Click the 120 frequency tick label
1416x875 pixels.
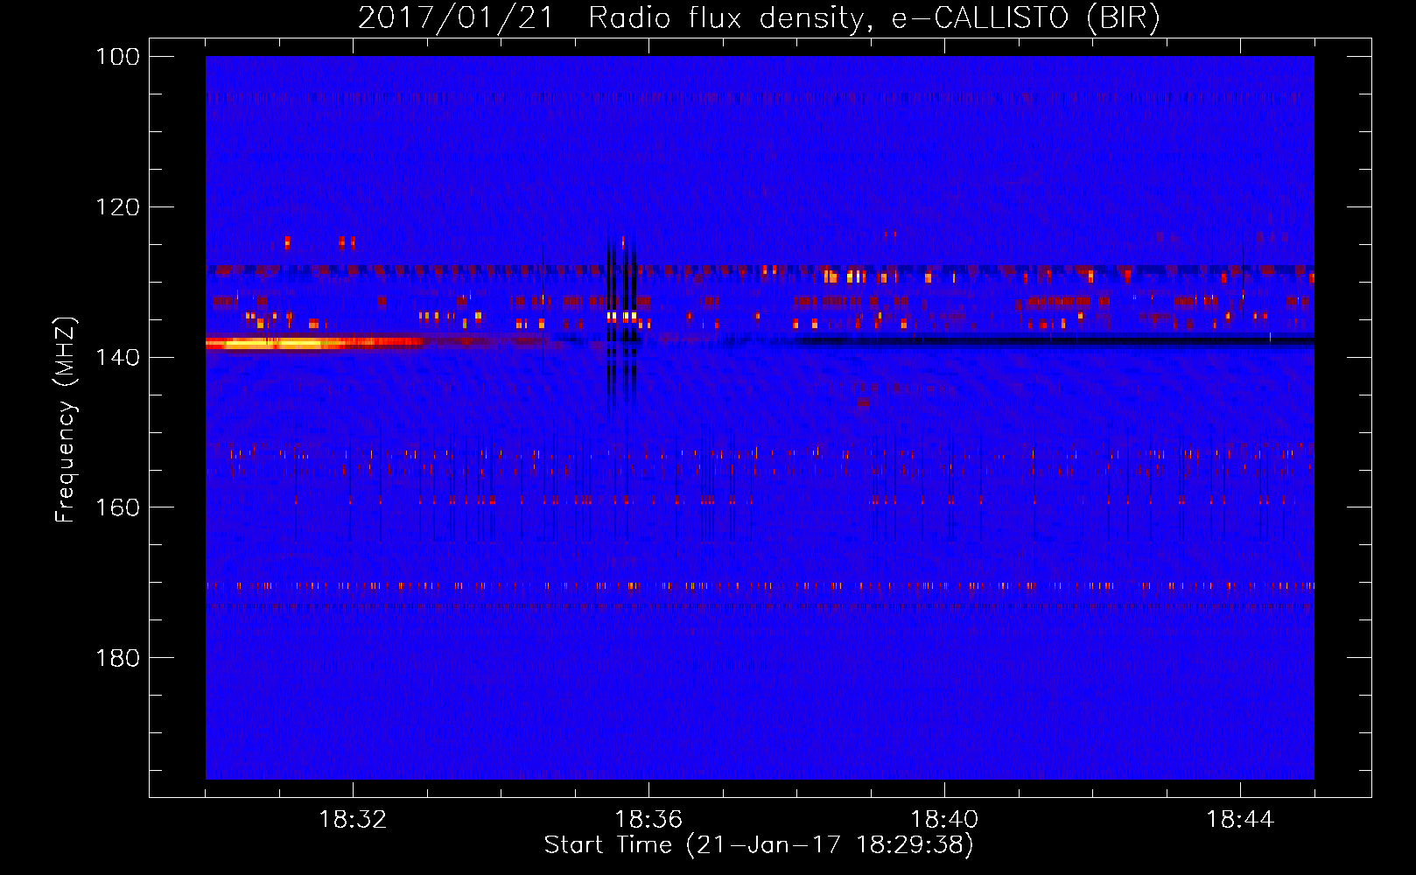click(118, 207)
